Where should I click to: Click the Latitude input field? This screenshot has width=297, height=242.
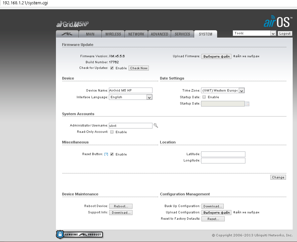pyautogui.click(x=223, y=154)
